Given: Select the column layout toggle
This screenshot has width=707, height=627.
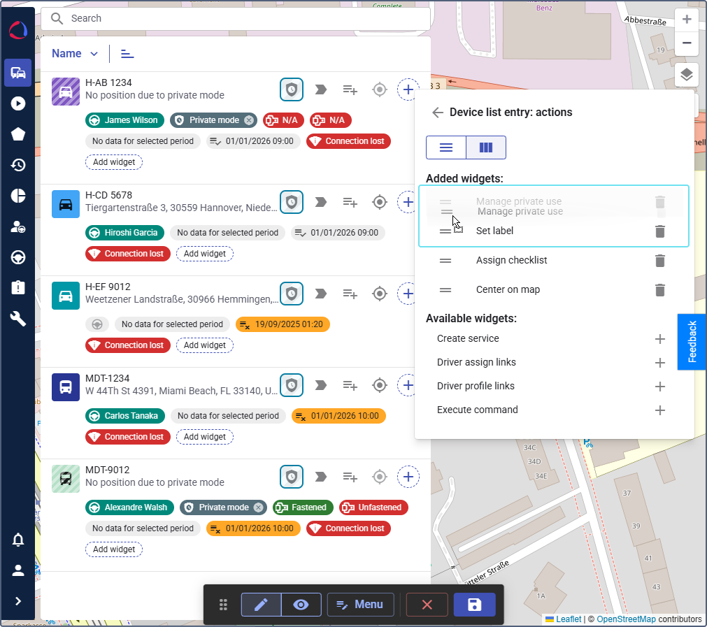Looking at the screenshot, I should pyautogui.click(x=485, y=147).
